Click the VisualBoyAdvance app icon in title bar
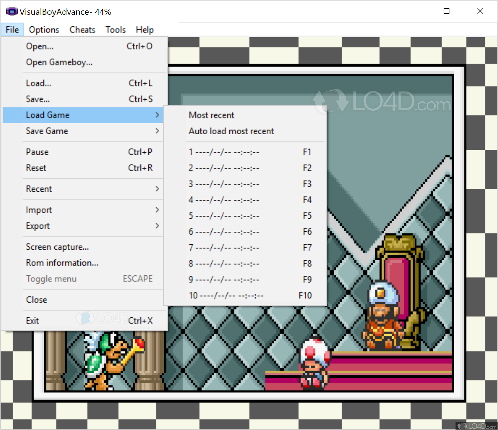498x430 pixels. tap(12, 12)
